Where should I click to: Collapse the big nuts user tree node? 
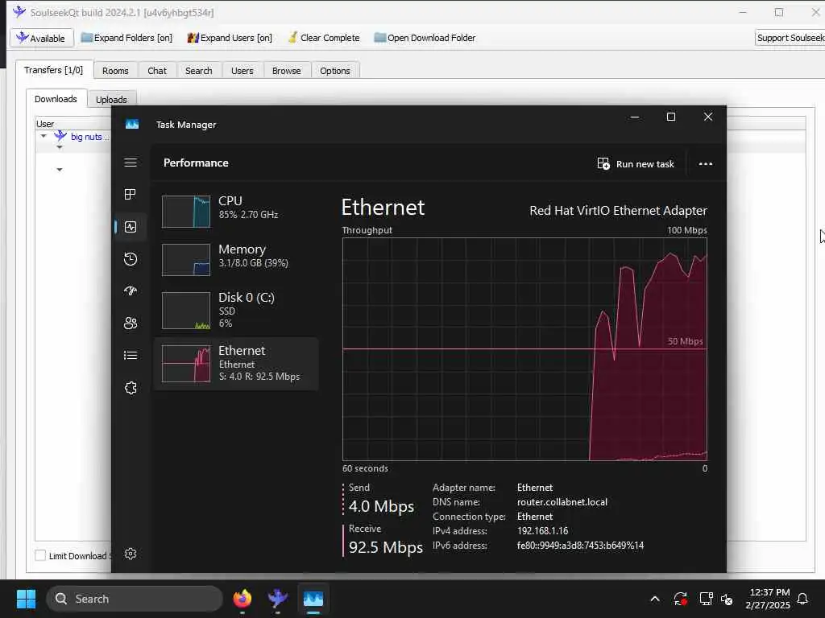coord(44,136)
